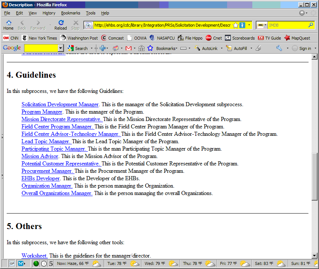Click into the IMDB search field

click(287, 25)
